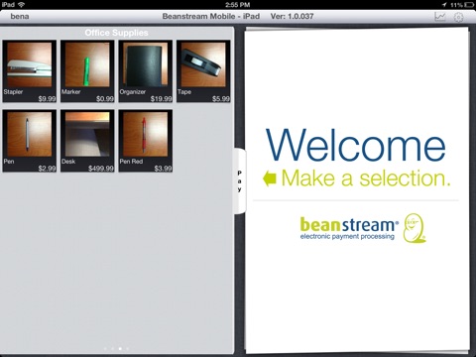The height and width of the screenshot is (357, 476).
Task: Tap the Beanstream logo
Action: coord(349,228)
